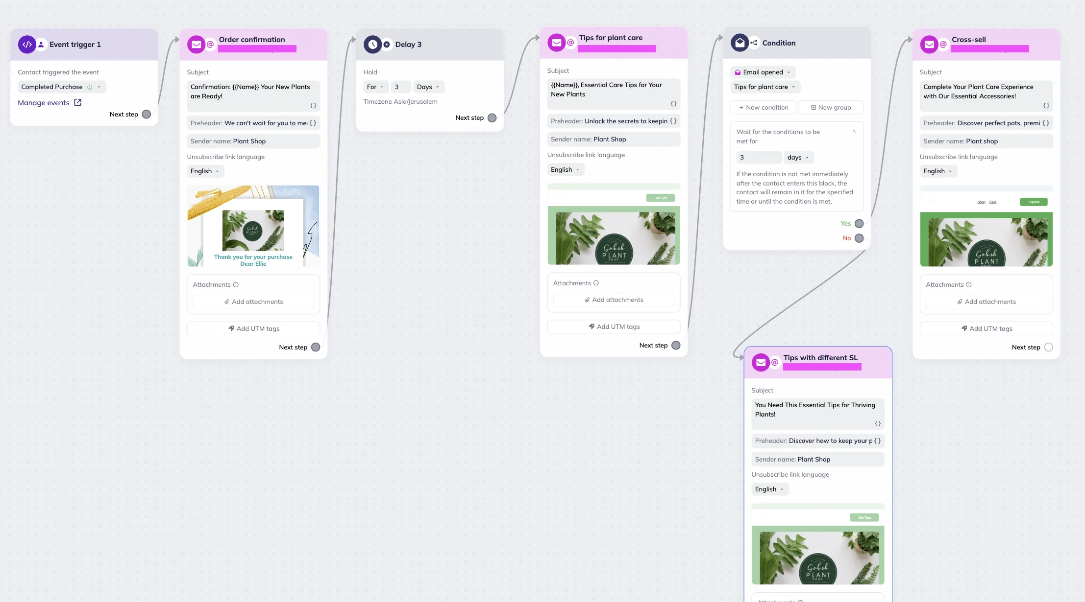The width and height of the screenshot is (1085, 602).
Task: Edit the Cross-sell subject text field
Action: point(986,96)
